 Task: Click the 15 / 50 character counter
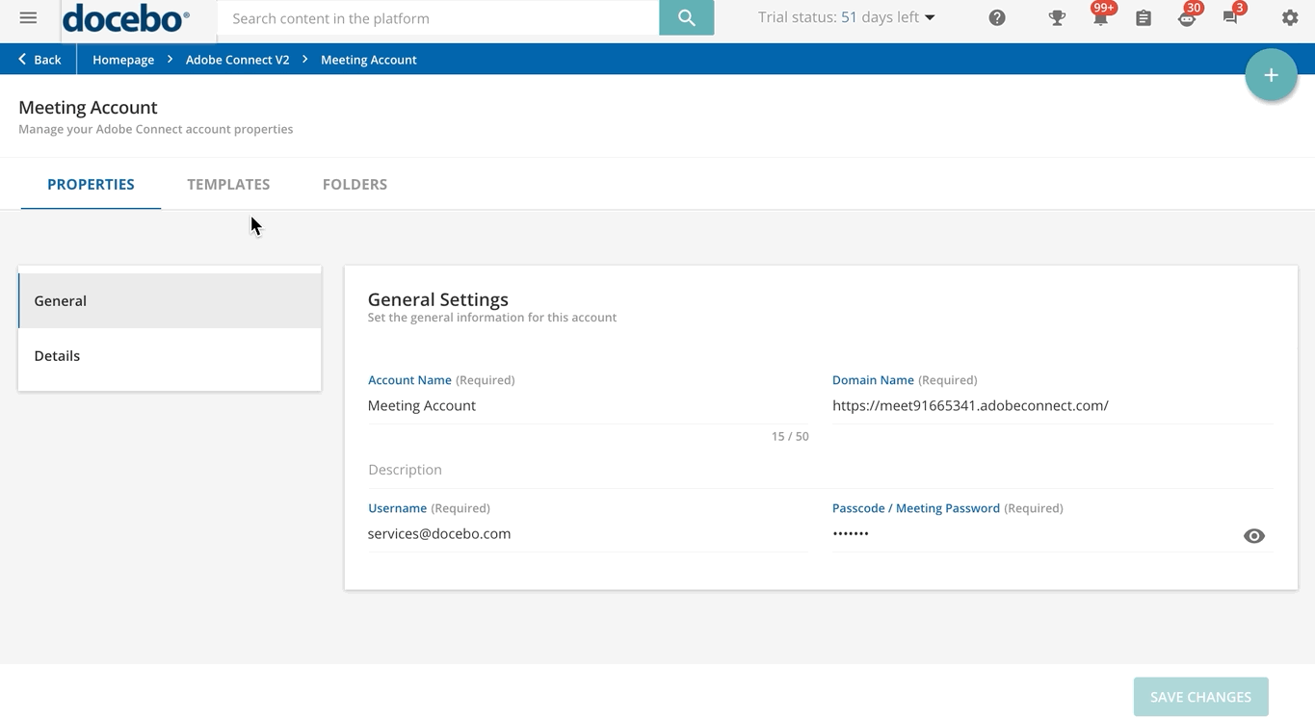(790, 436)
